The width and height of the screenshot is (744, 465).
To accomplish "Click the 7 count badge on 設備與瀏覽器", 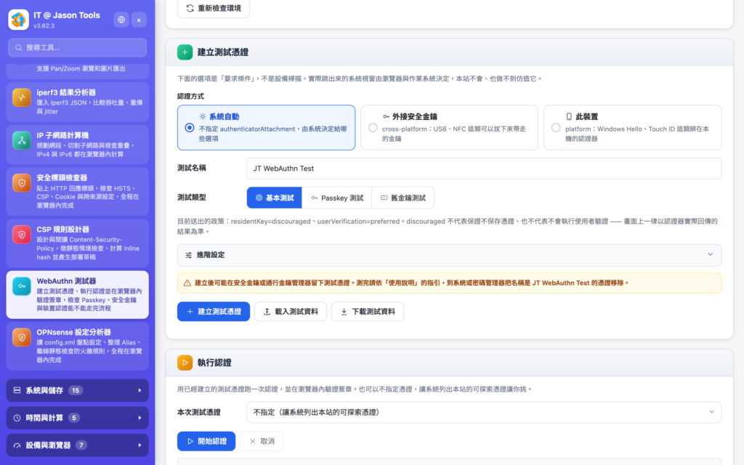I will pyautogui.click(x=81, y=445).
